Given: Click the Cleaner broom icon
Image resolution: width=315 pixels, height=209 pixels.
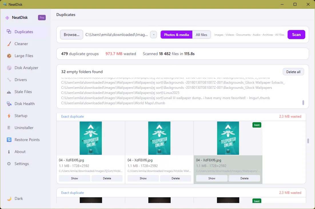Looking at the screenshot, I should (x=9, y=44).
